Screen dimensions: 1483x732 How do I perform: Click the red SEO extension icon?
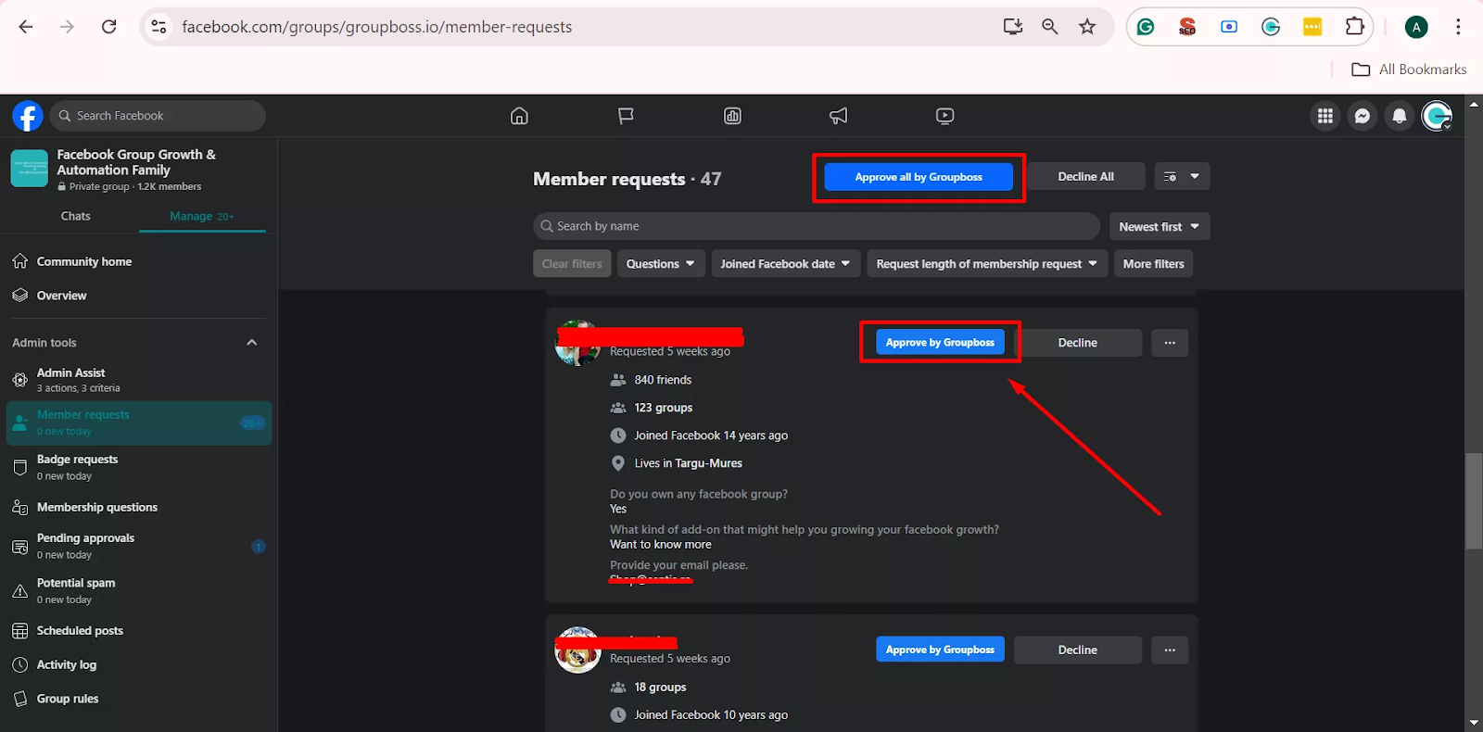tap(1187, 27)
